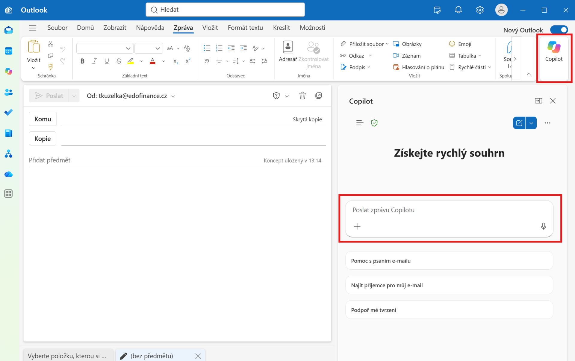Click microphone in Copilot input
This screenshot has height=361, width=575.
pyautogui.click(x=543, y=226)
